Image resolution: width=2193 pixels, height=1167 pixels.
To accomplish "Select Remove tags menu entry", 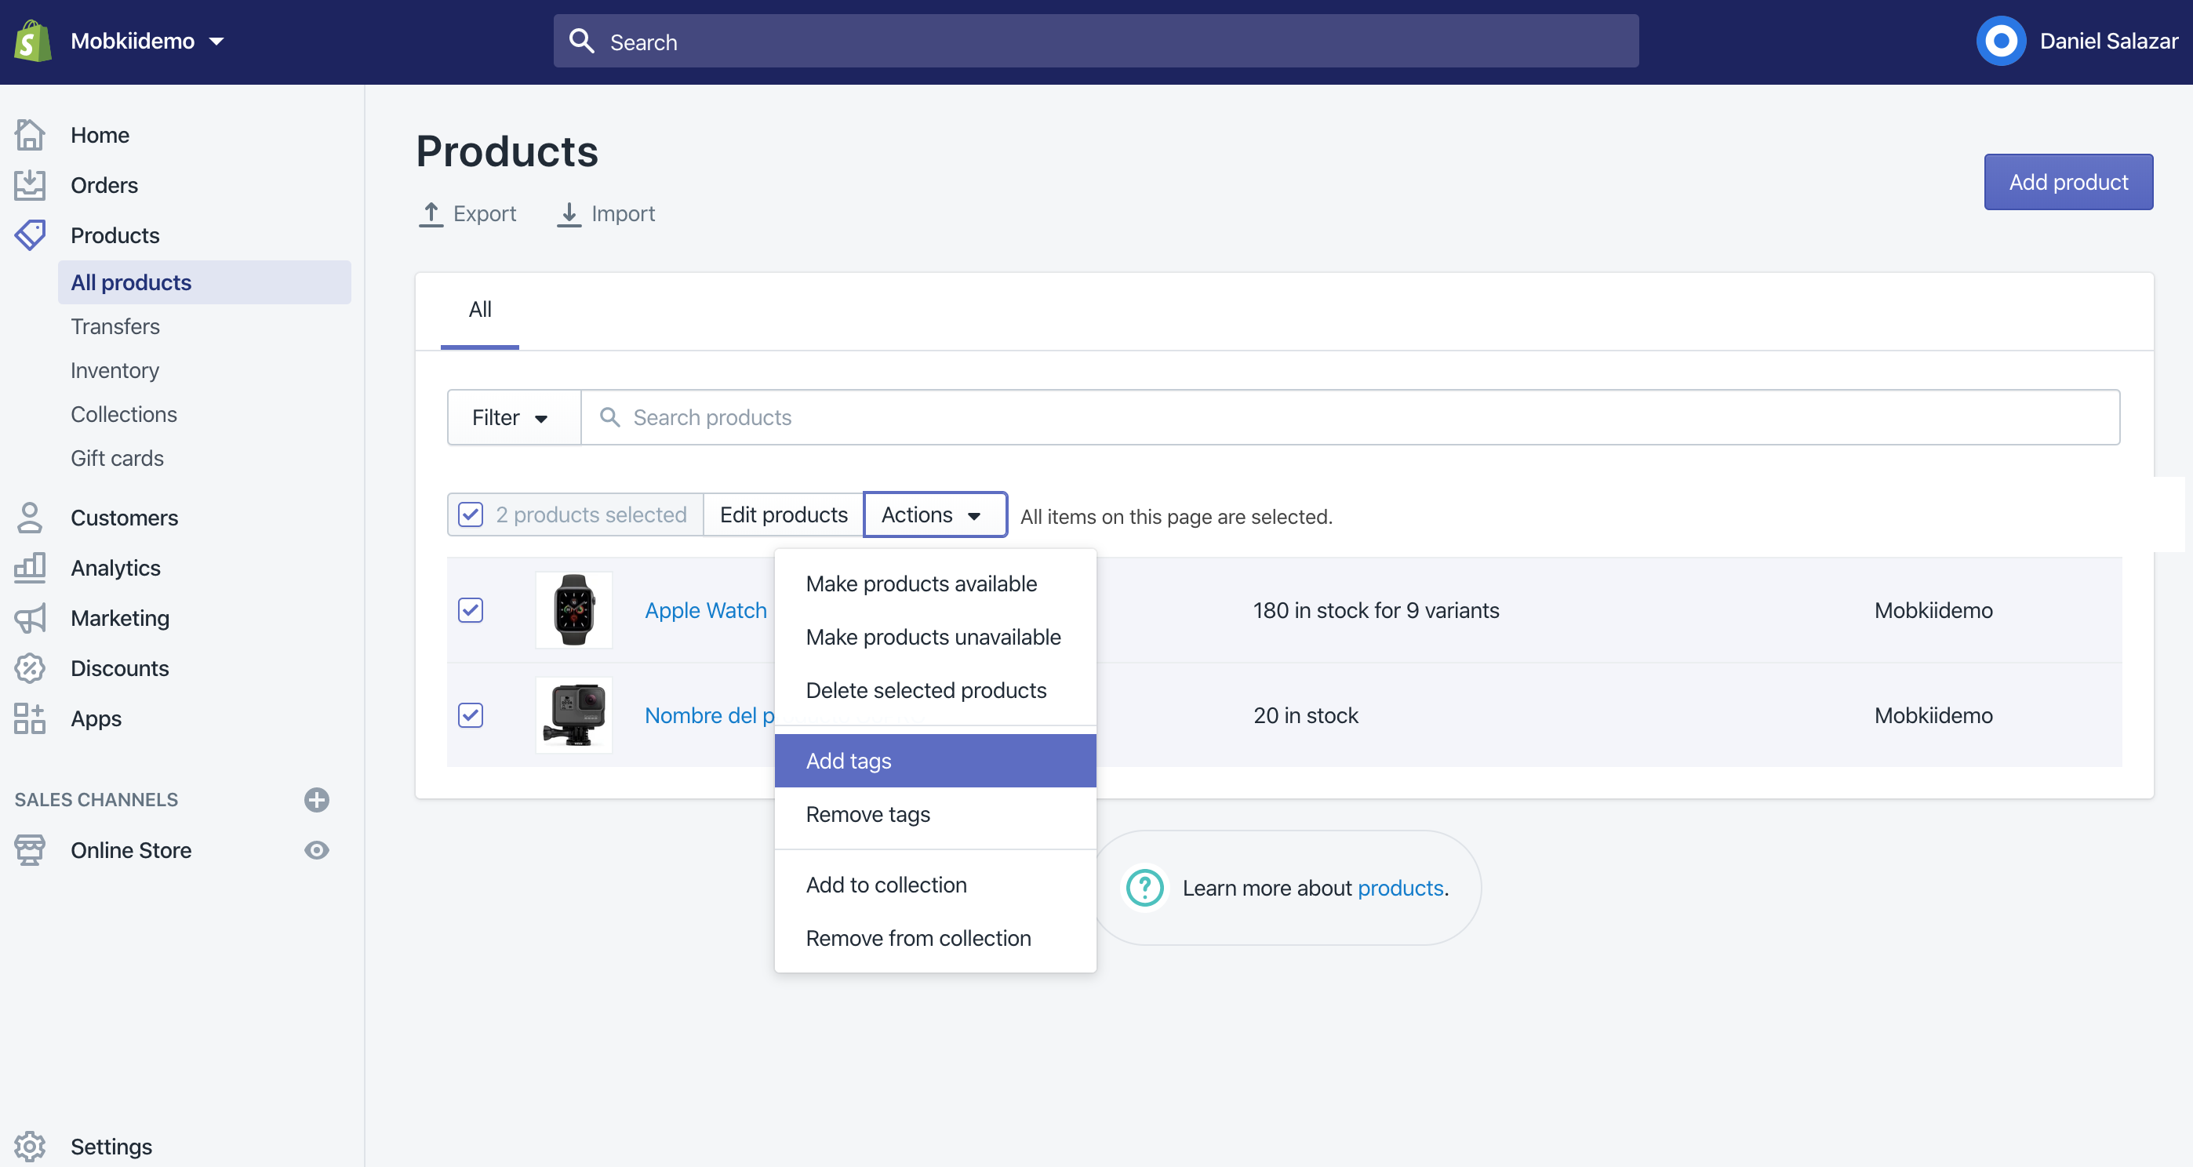I will (x=935, y=814).
